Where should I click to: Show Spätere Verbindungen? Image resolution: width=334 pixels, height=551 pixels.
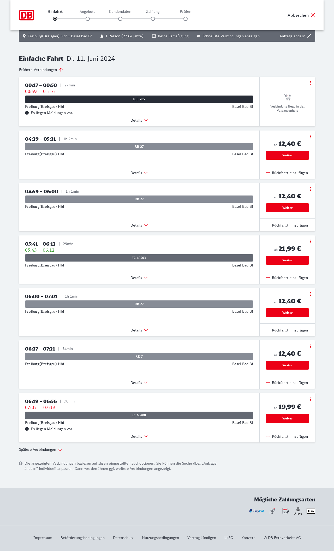(40, 449)
